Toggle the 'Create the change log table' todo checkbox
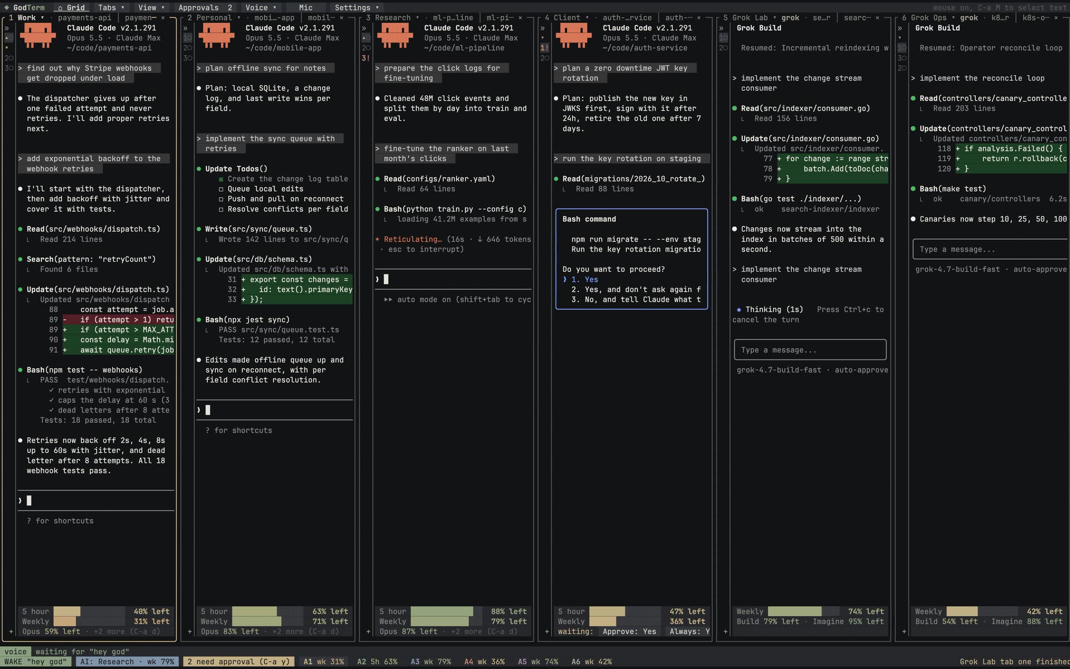 click(x=221, y=179)
